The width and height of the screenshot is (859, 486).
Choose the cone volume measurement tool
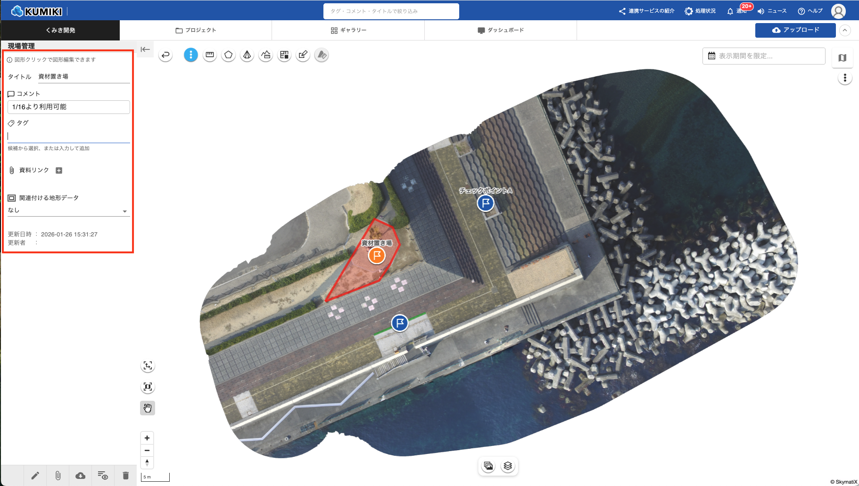click(x=247, y=55)
